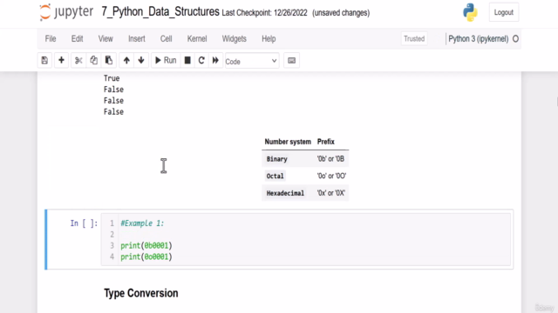Move selected cell down arrow
The height and width of the screenshot is (313, 558).
[x=141, y=60]
